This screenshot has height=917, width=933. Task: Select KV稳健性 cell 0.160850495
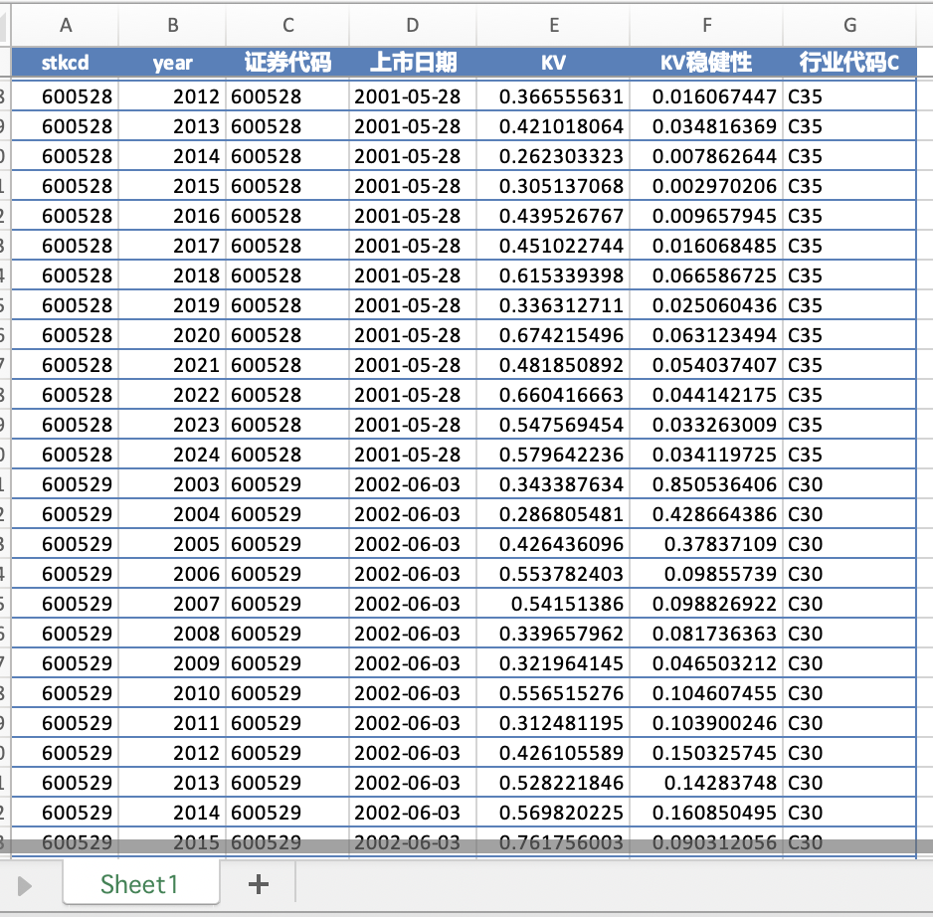click(x=707, y=812)
